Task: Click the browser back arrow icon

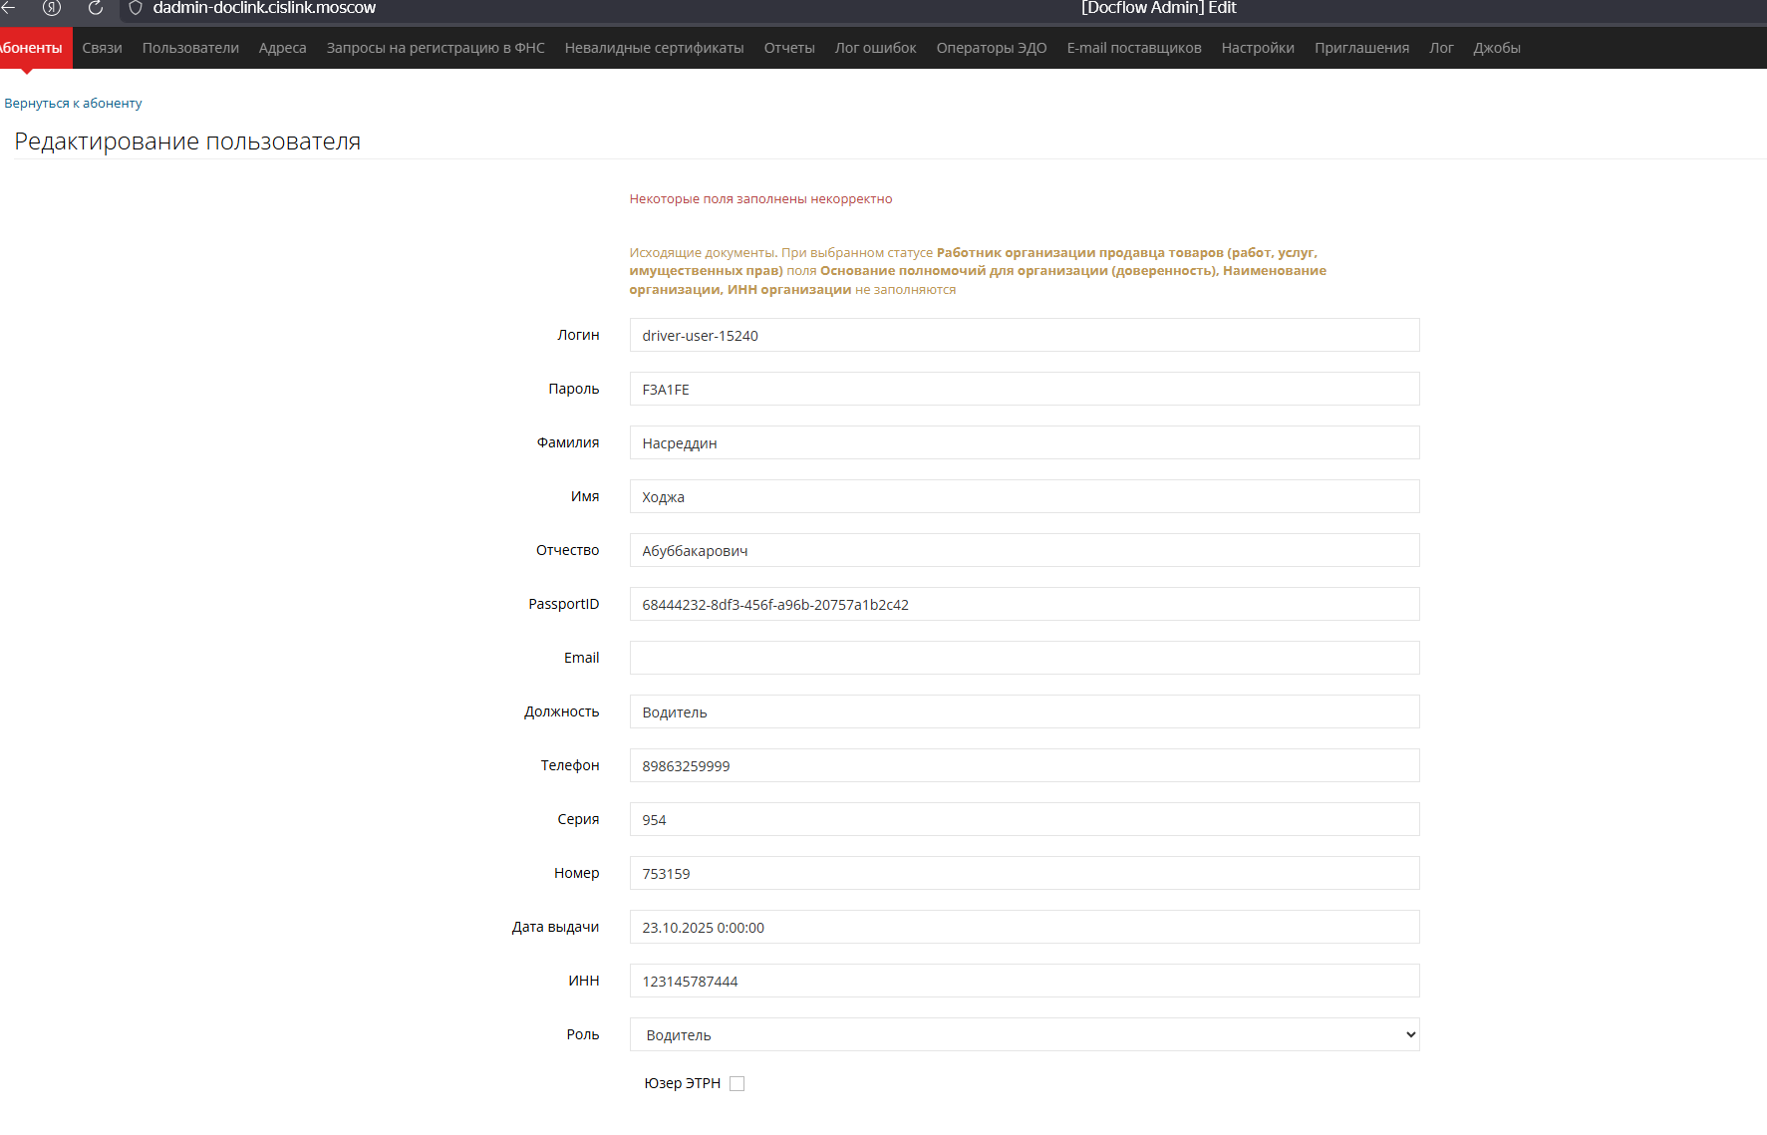Action: [x=8, y=8]
